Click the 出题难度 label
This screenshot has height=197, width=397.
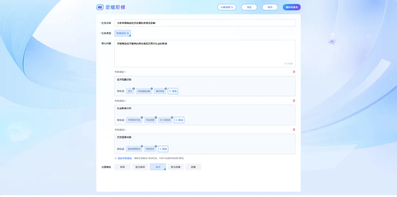point(106,167)
